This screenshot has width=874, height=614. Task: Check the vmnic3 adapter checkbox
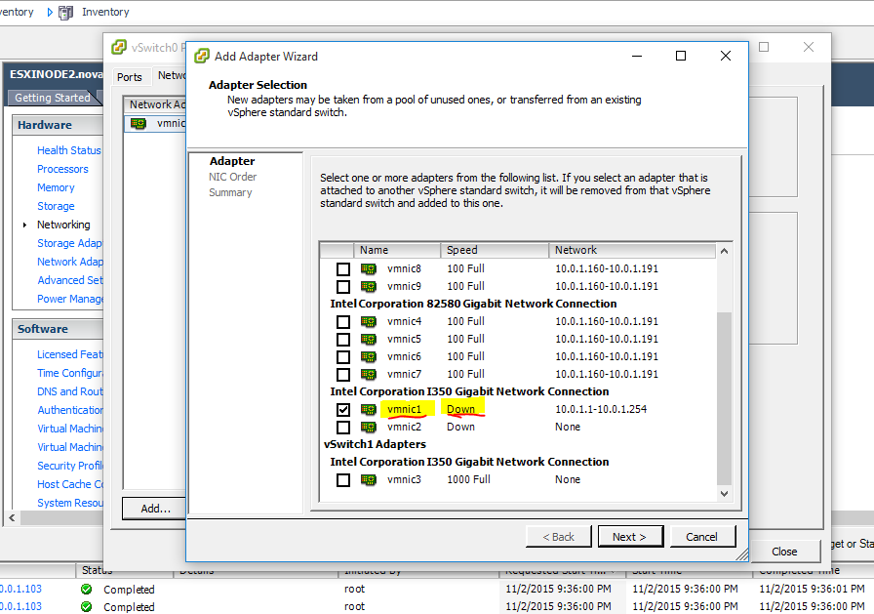[343, 479]
